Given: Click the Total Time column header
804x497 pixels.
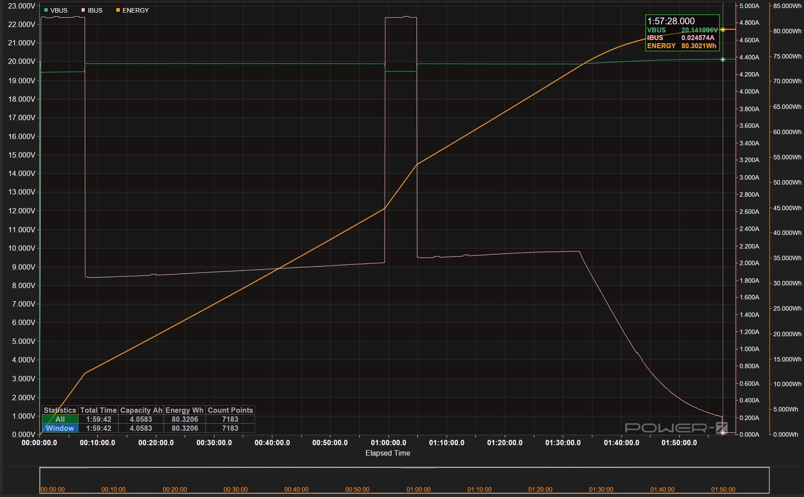Looking at the screenshot, I should coord(99,410).
